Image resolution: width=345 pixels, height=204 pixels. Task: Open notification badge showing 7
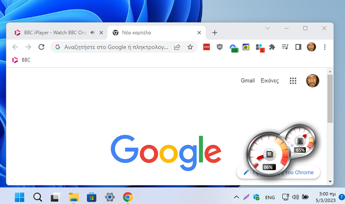[x=341, y=197]
